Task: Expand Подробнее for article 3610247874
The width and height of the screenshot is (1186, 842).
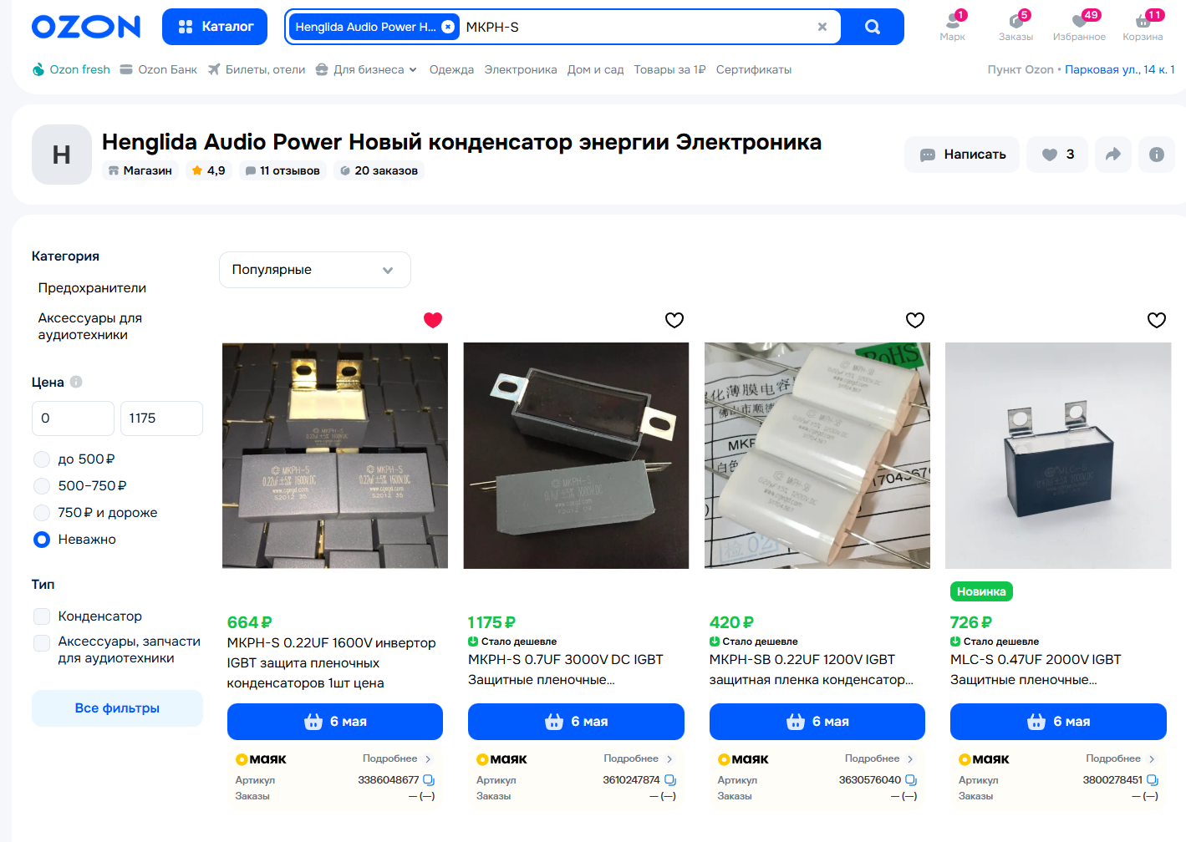Action: coord(639,758)
